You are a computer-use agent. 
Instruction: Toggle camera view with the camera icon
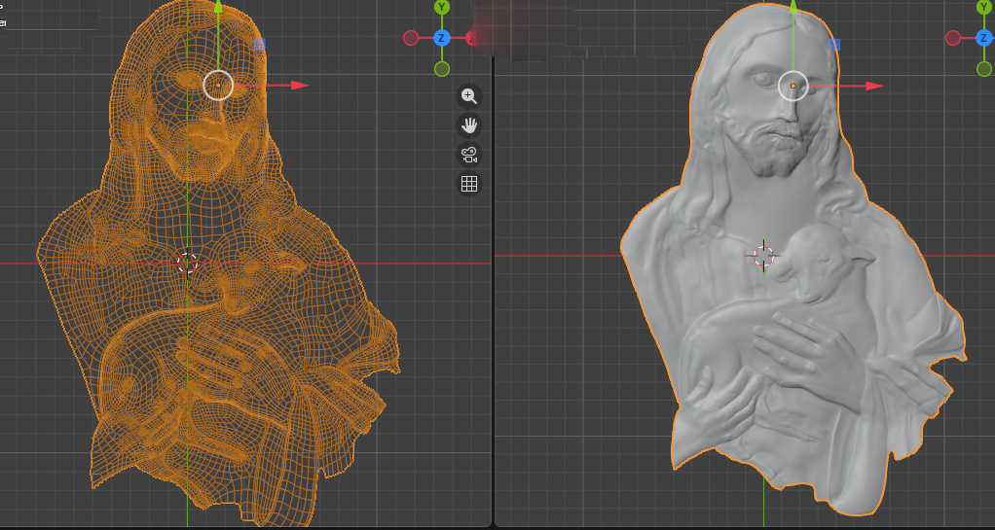(469, 154)
